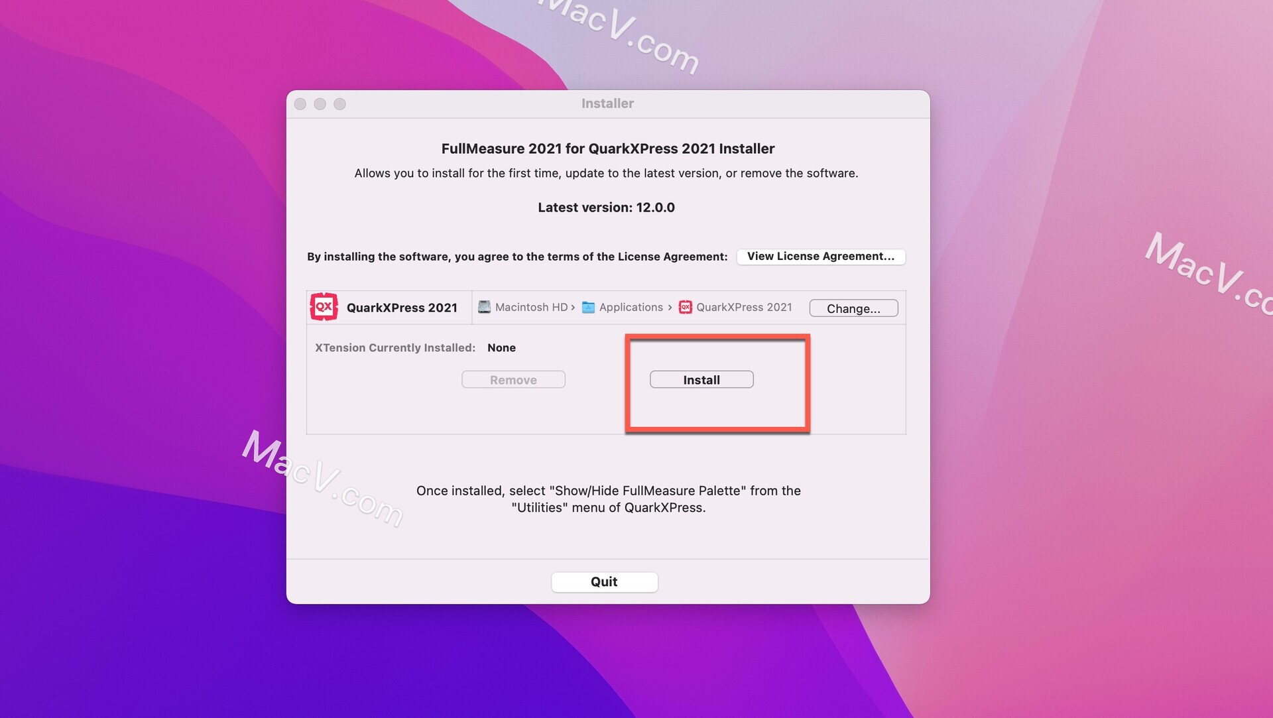Click the Macintosh HD storage icon
Viewport: 1273px width, 718px height.
click(x=485, y=307)
